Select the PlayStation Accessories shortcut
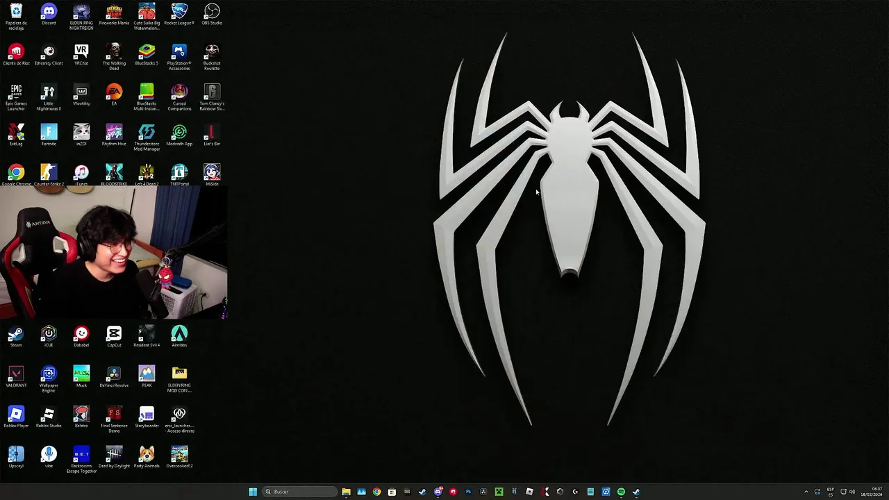The image size is (889, 500). pos(179,57)
